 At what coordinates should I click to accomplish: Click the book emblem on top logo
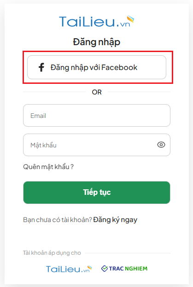pyautogui.click(x=131, y=19)
